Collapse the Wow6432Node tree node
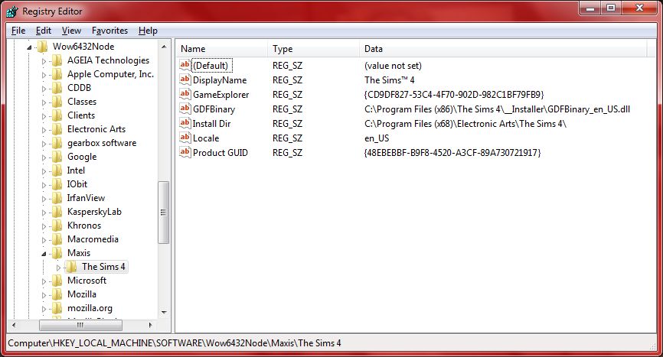The width and height of the screenshot is (663, 357). point(29,47)
